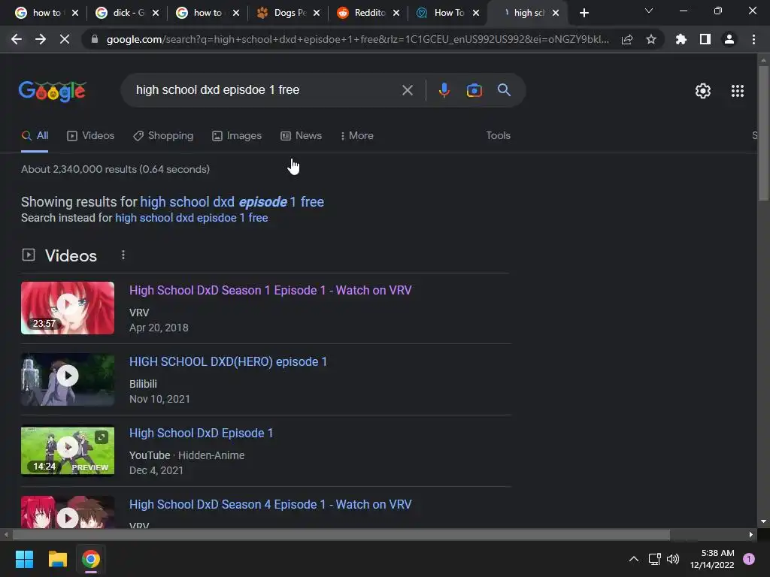This screenshot has width=770, height=577.
Task: Select the All results filter
Action: [x=35, y=136]
